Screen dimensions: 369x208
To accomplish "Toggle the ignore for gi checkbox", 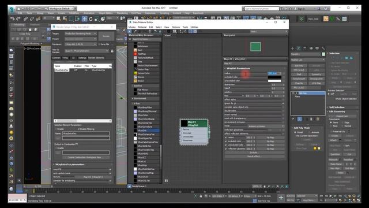I will point(283,103).
